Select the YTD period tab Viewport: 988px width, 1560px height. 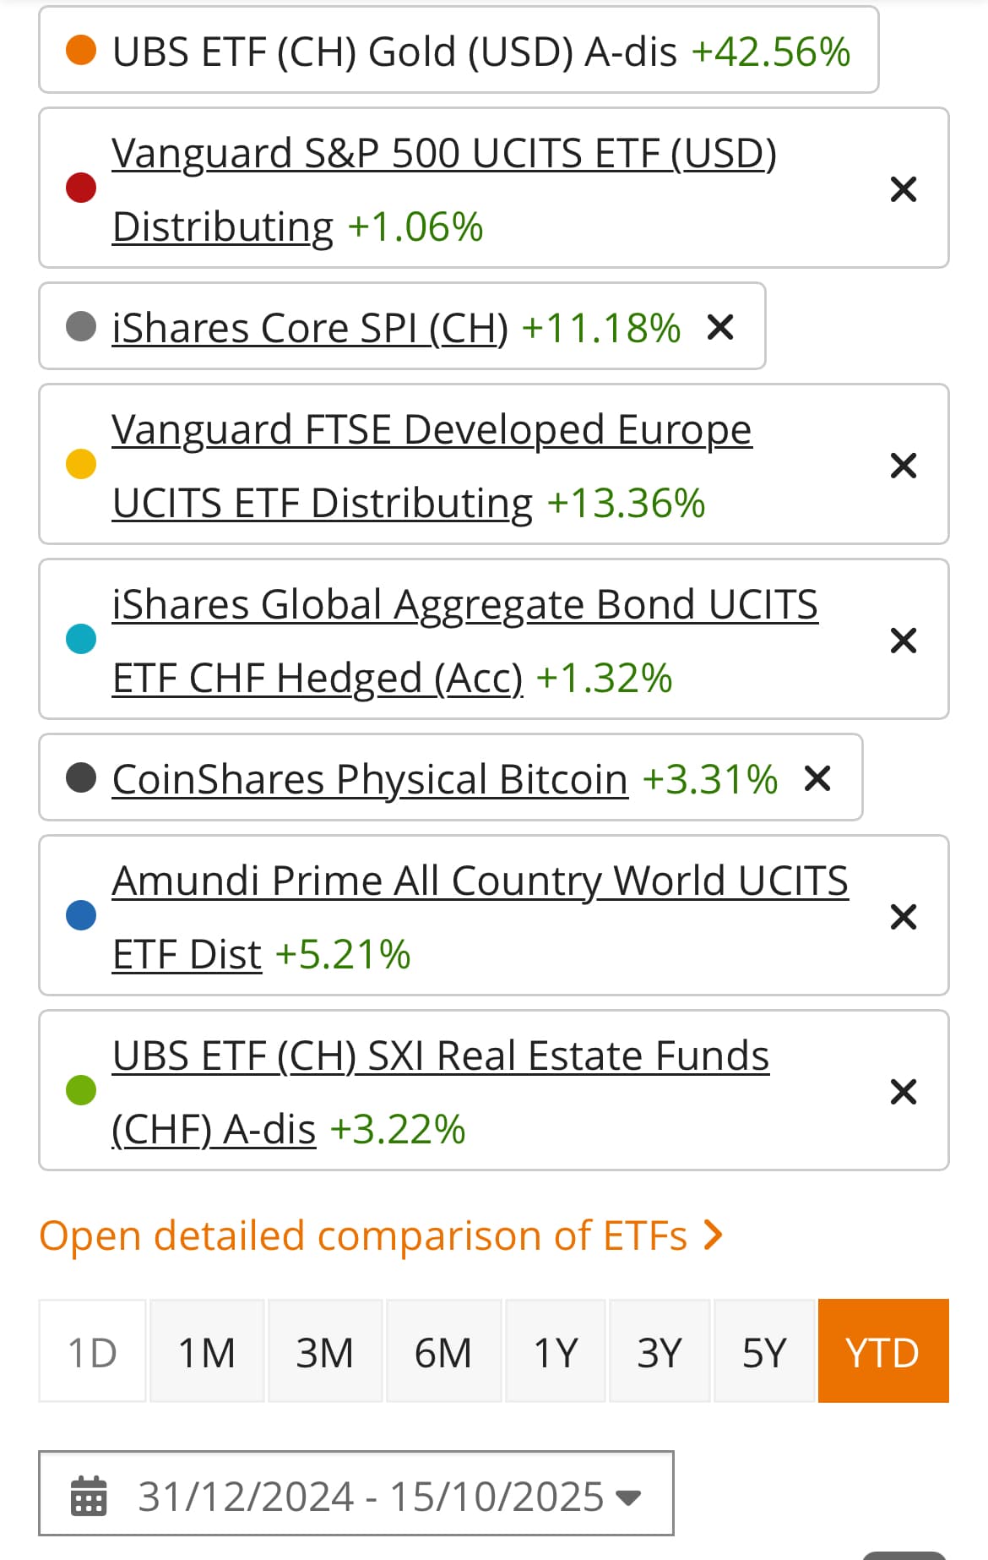[x=882, y=1352]
